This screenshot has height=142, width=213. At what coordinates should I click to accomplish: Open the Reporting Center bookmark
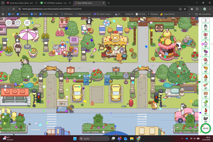click(x=83, y=14)
